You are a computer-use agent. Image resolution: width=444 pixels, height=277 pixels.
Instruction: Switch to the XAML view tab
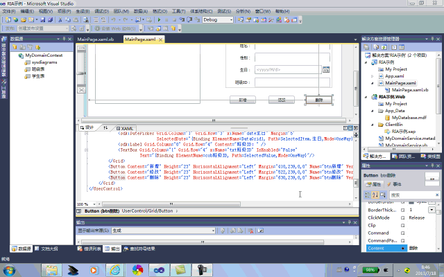[x=126, y=128]
